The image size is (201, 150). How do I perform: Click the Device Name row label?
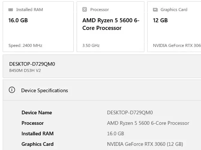[x=37, y=112]
